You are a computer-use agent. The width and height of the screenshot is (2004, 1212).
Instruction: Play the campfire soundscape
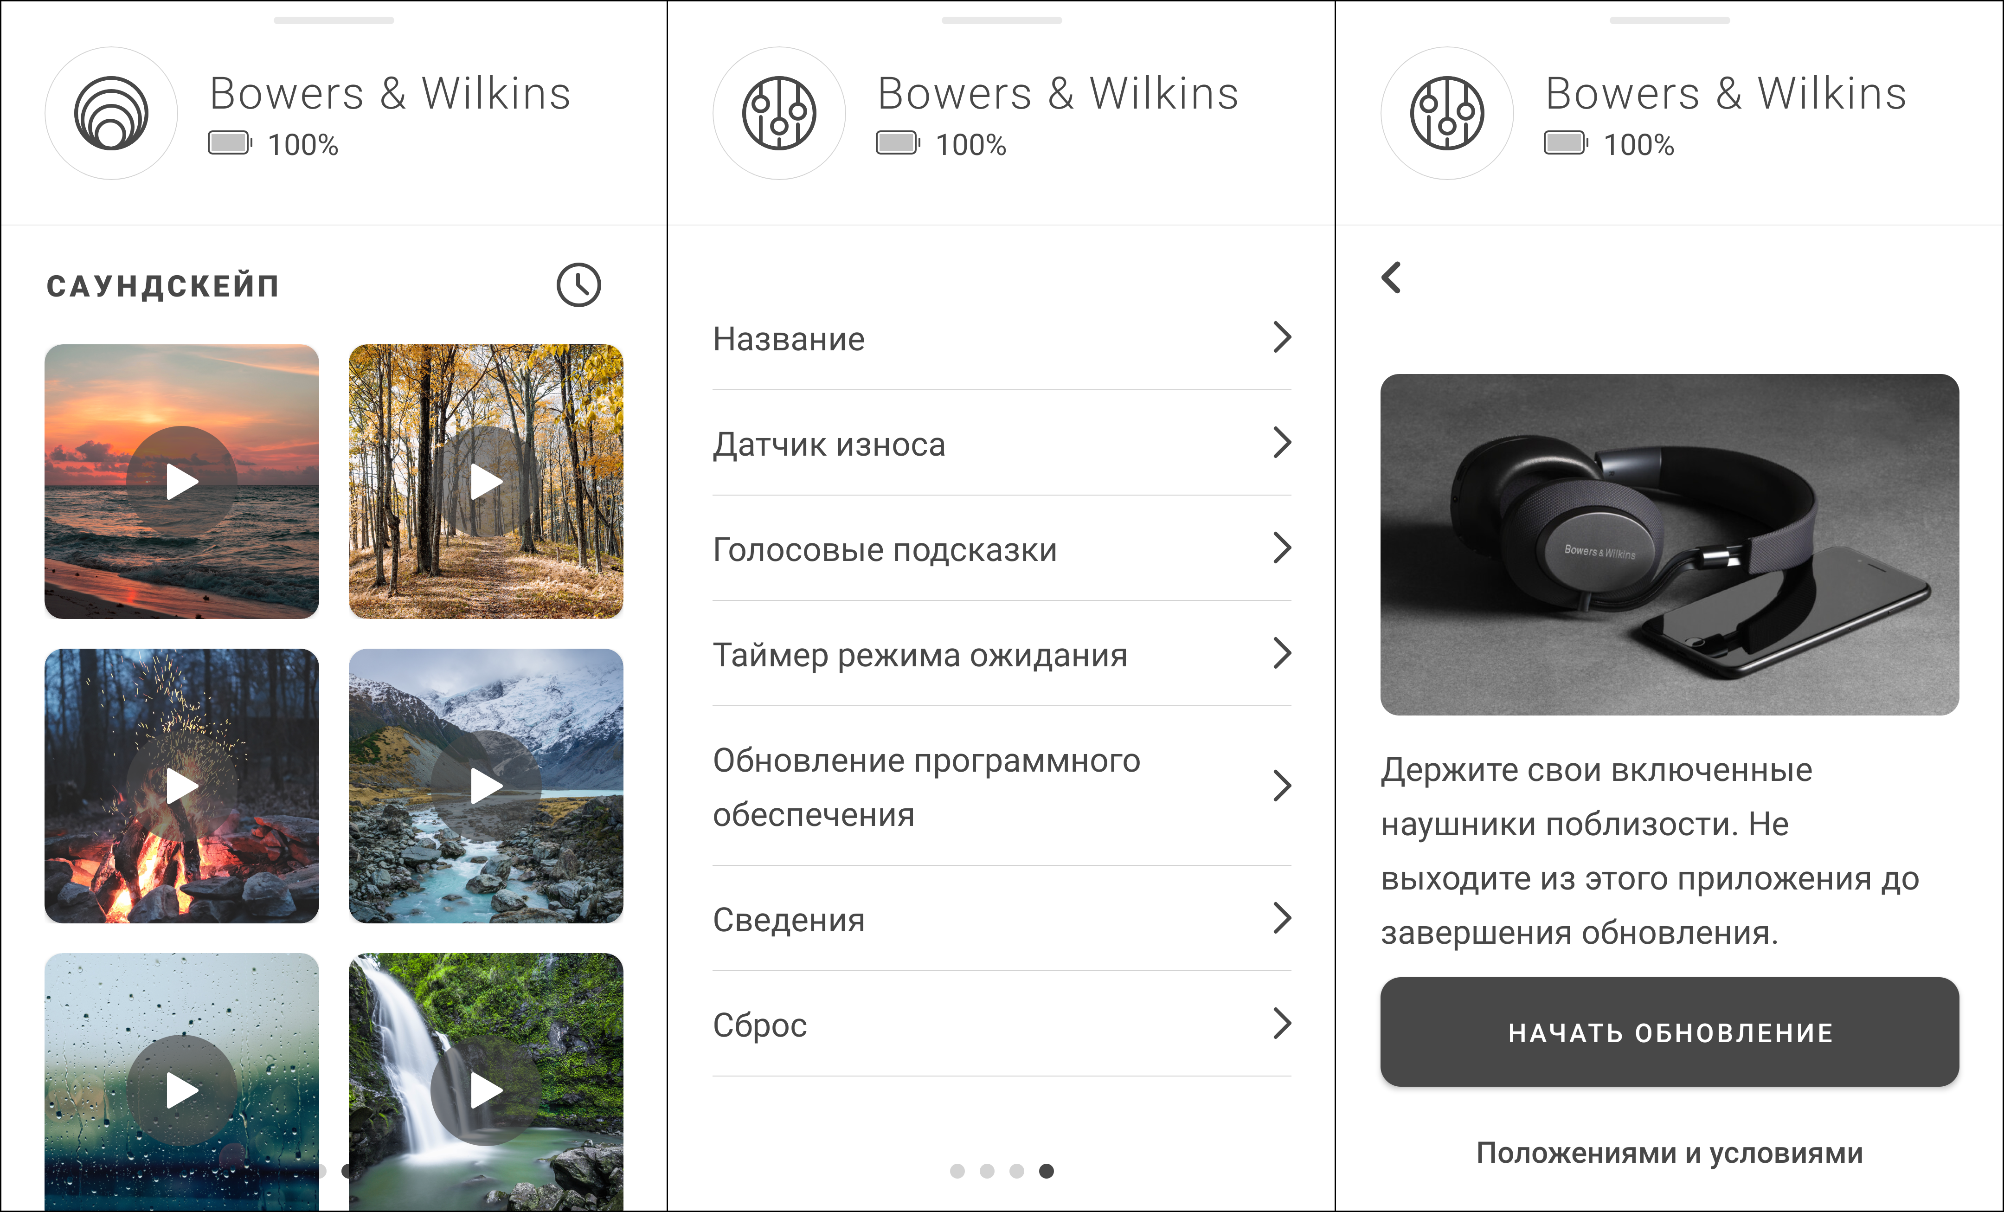[181, 786]
